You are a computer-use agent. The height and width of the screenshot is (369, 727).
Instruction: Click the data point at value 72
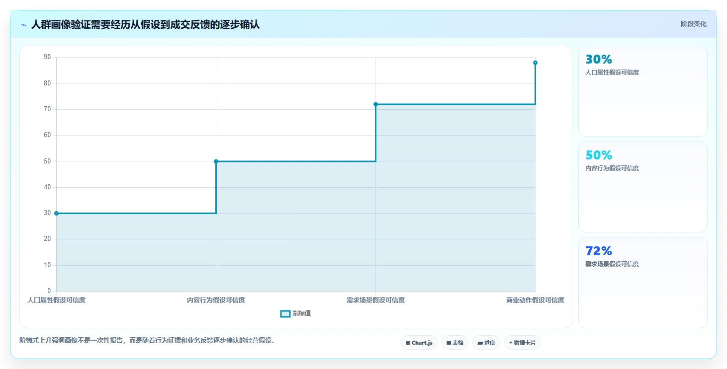(375, 104)
